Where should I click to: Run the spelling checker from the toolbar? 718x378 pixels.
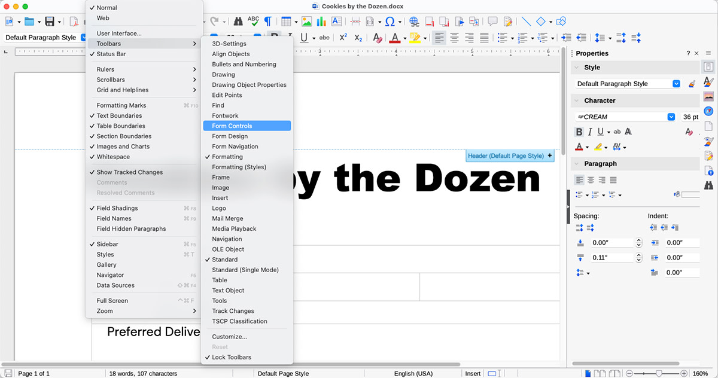252,20
